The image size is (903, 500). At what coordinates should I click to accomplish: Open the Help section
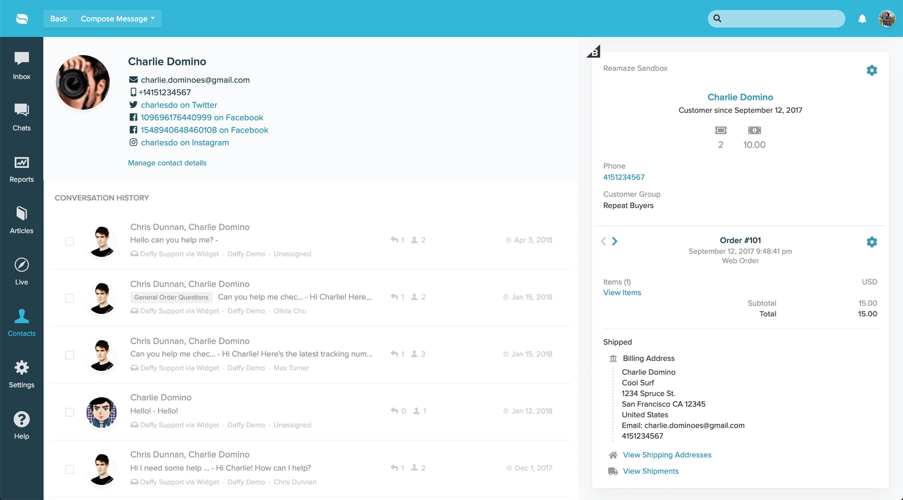21,424
